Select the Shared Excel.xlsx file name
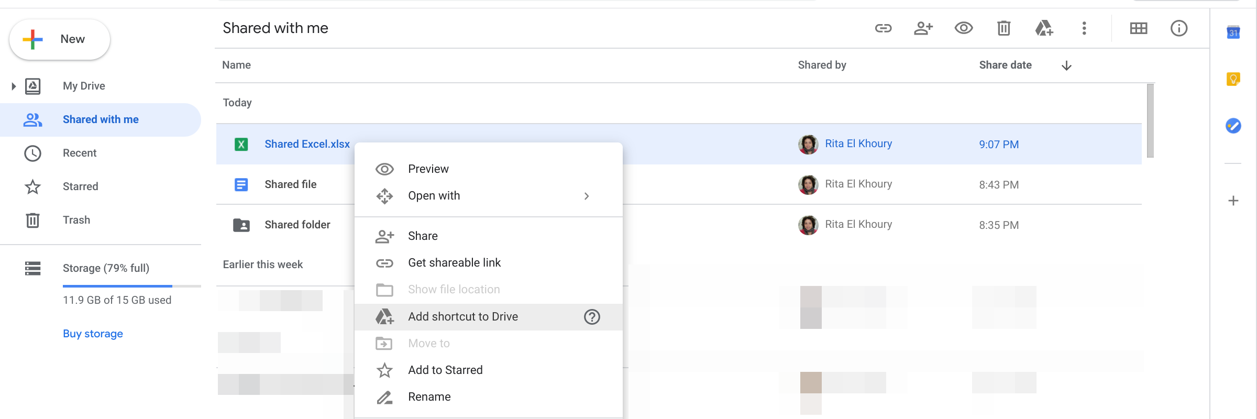 [x=307, y=144]
